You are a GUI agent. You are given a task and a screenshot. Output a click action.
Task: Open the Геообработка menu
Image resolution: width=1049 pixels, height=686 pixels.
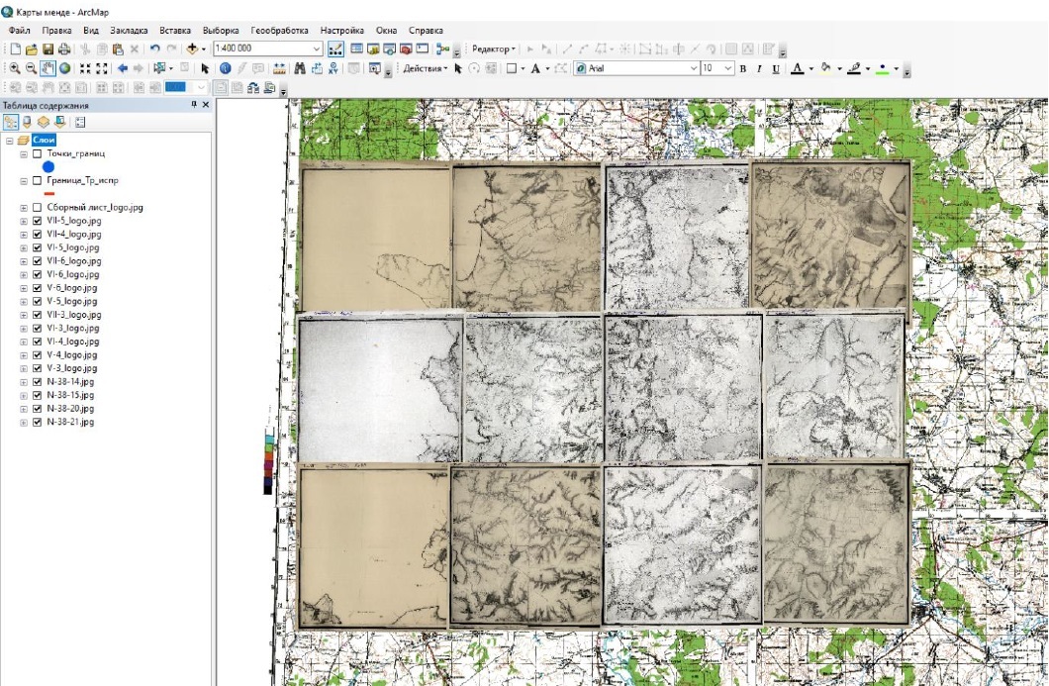(x=279, y=31)
